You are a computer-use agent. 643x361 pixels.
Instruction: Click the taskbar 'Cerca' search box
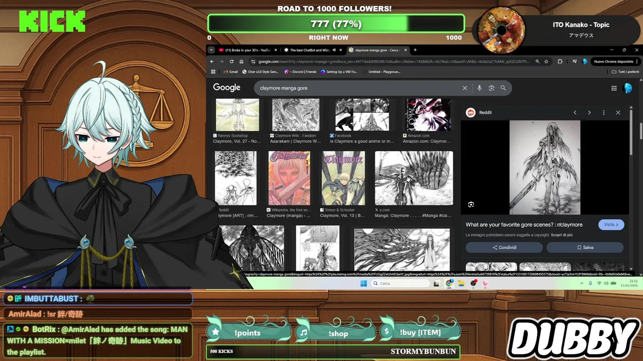pos(400,283)
